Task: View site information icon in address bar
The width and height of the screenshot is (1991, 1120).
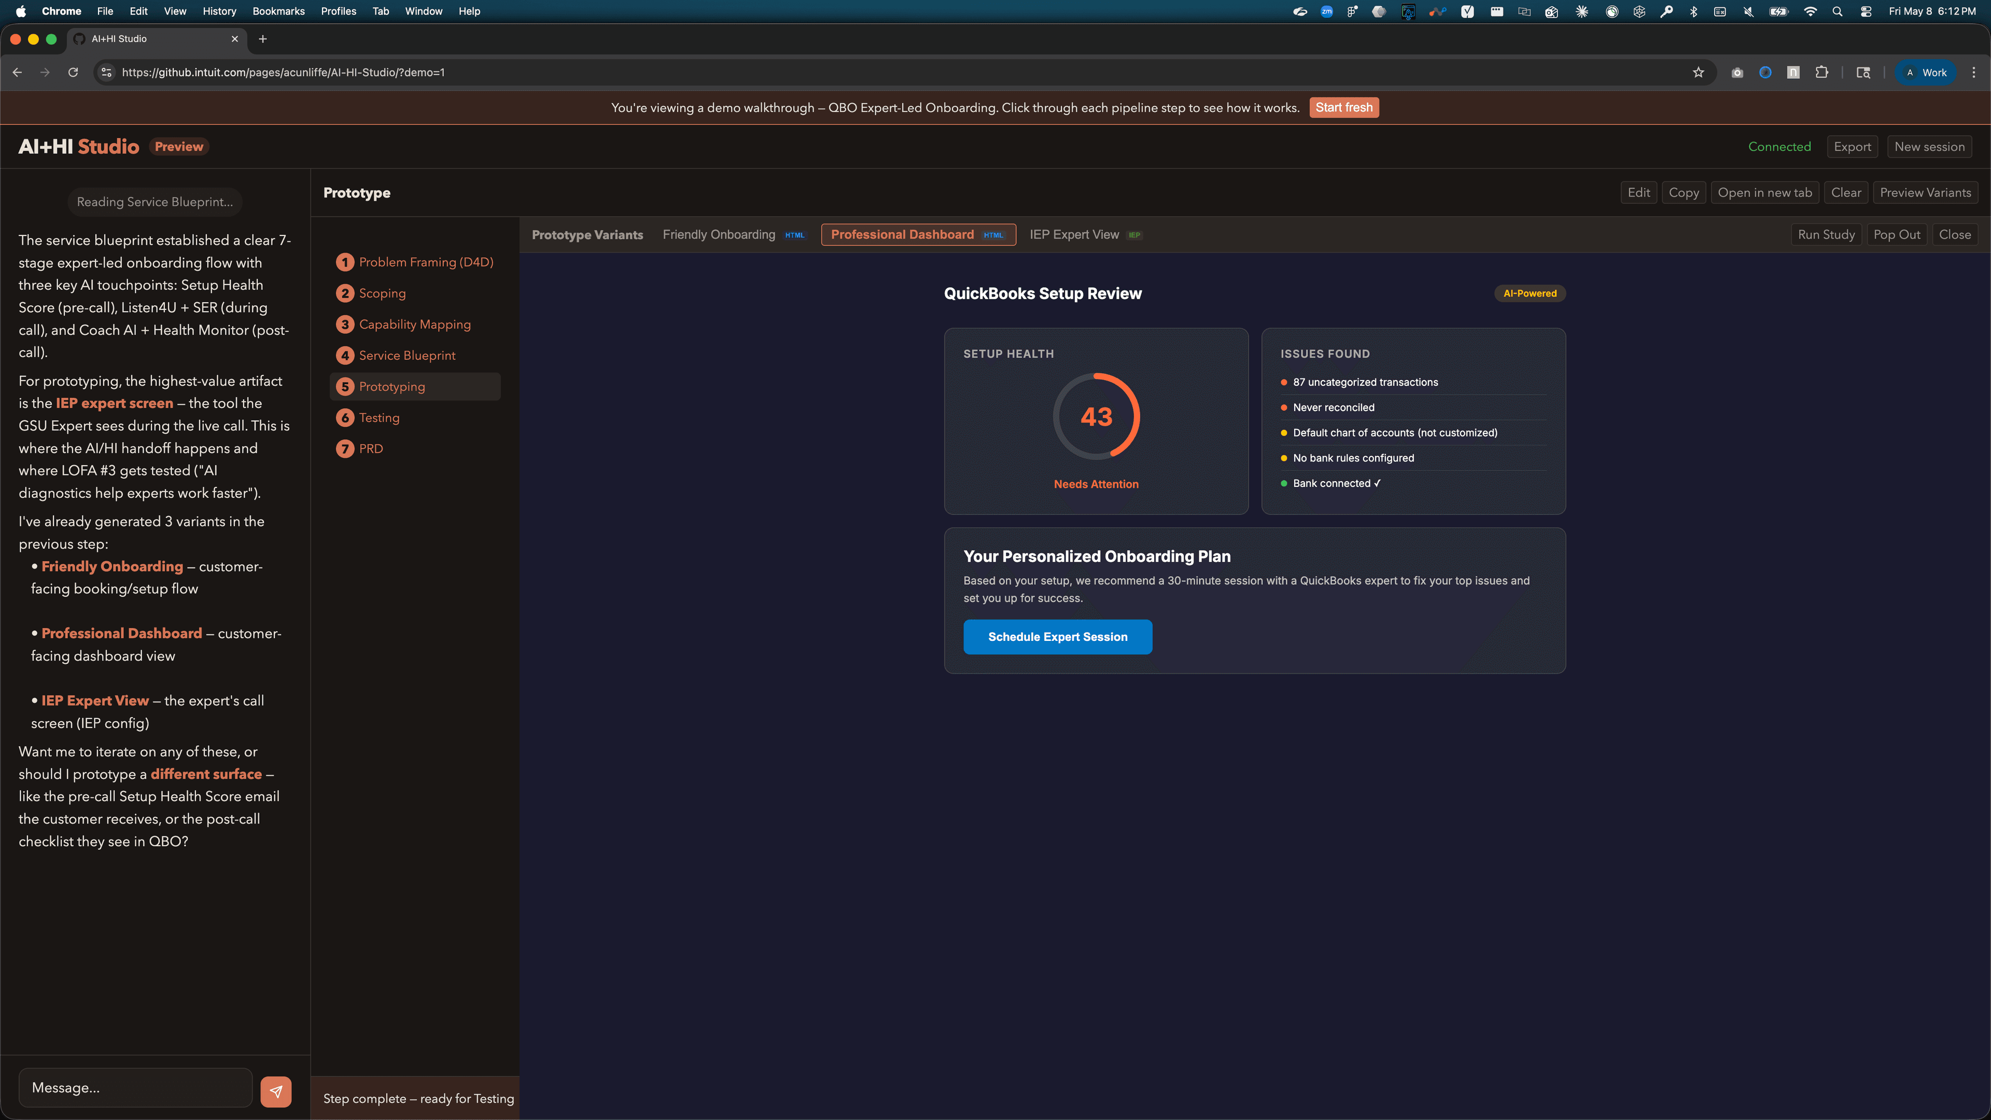Action: pos(107,73)
